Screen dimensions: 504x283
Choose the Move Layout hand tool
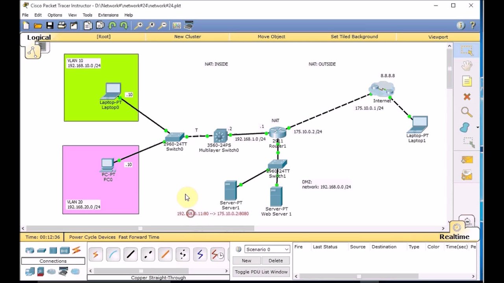point(467,66)
